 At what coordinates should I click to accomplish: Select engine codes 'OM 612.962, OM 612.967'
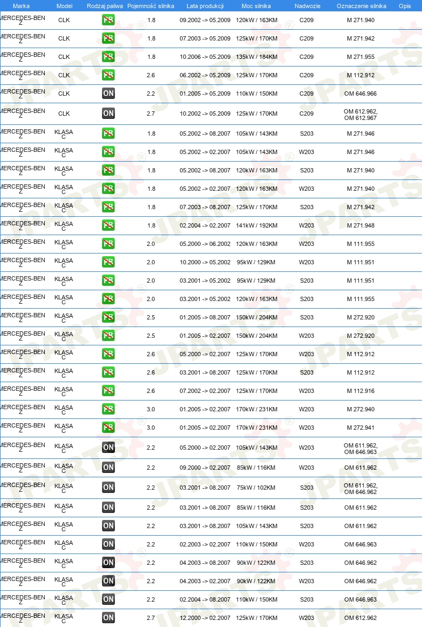[x=360, y=115]
